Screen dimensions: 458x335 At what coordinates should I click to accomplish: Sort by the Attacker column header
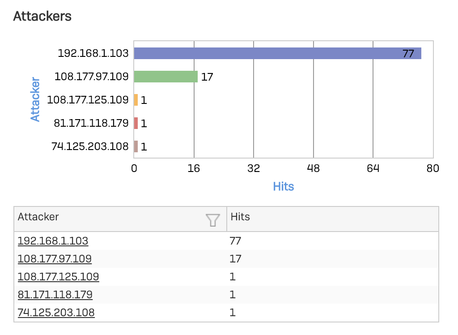click(38, 217)
